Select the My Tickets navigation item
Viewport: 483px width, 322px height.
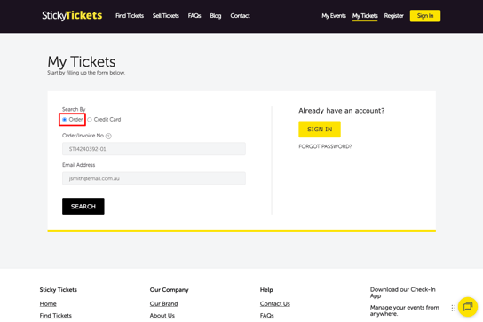(x=365, y=16)
